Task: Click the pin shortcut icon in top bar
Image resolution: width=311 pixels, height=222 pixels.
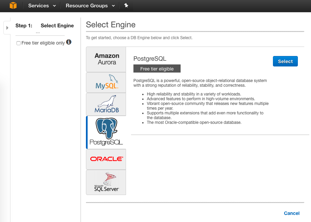Action: tap(126, 5)
